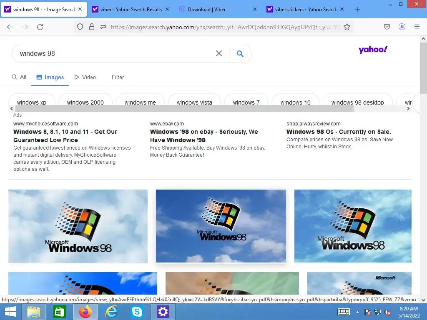Open the Windows Start menu
The width and height of the screenshot is (427, 320).
coord(10,312)
